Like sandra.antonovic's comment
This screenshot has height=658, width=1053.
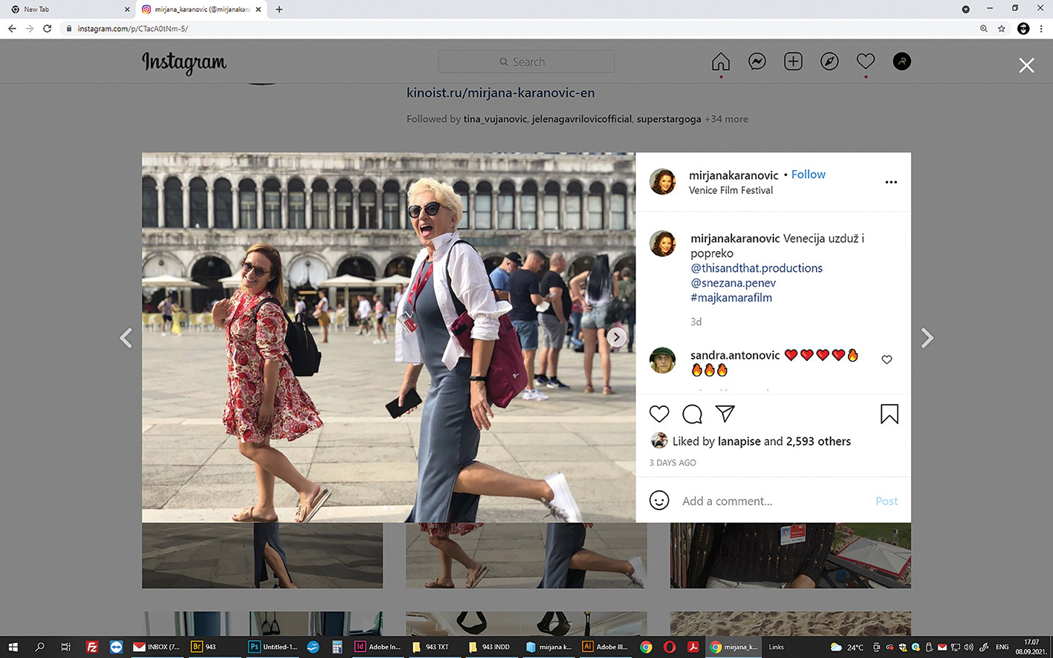click(x=887, y=359)
